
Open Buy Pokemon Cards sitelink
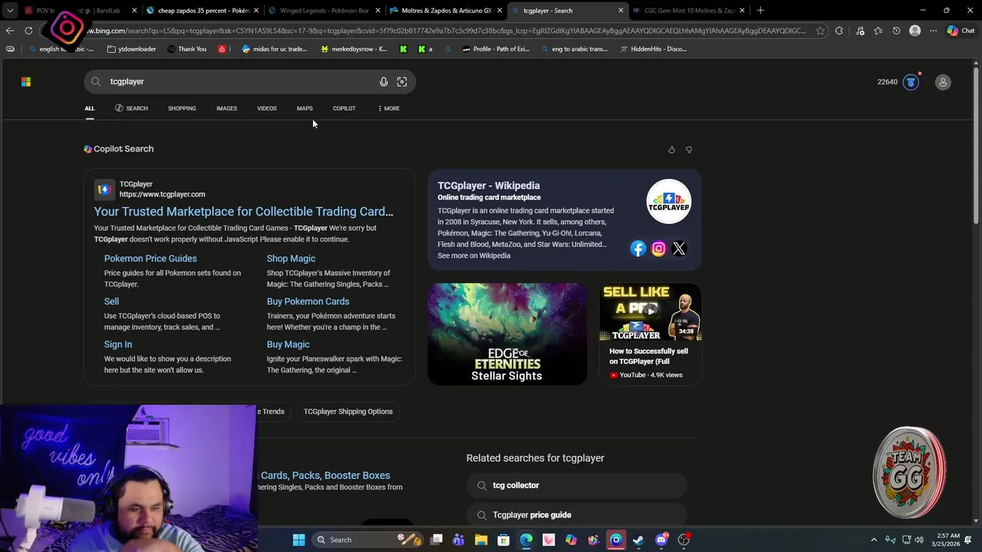(x=308, y=301)
